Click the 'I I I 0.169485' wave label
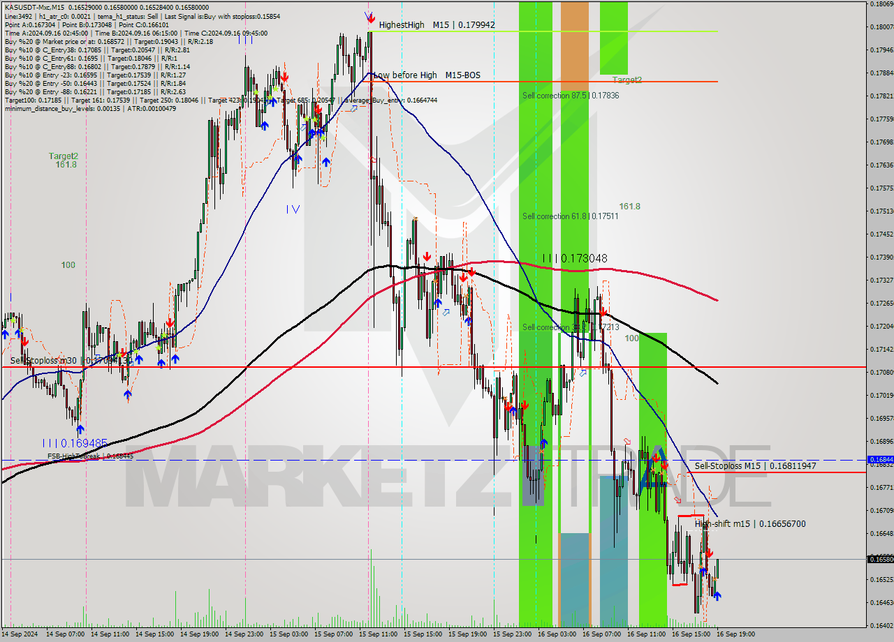Viewport: 894px width, 642px height. tap(75, 442)
